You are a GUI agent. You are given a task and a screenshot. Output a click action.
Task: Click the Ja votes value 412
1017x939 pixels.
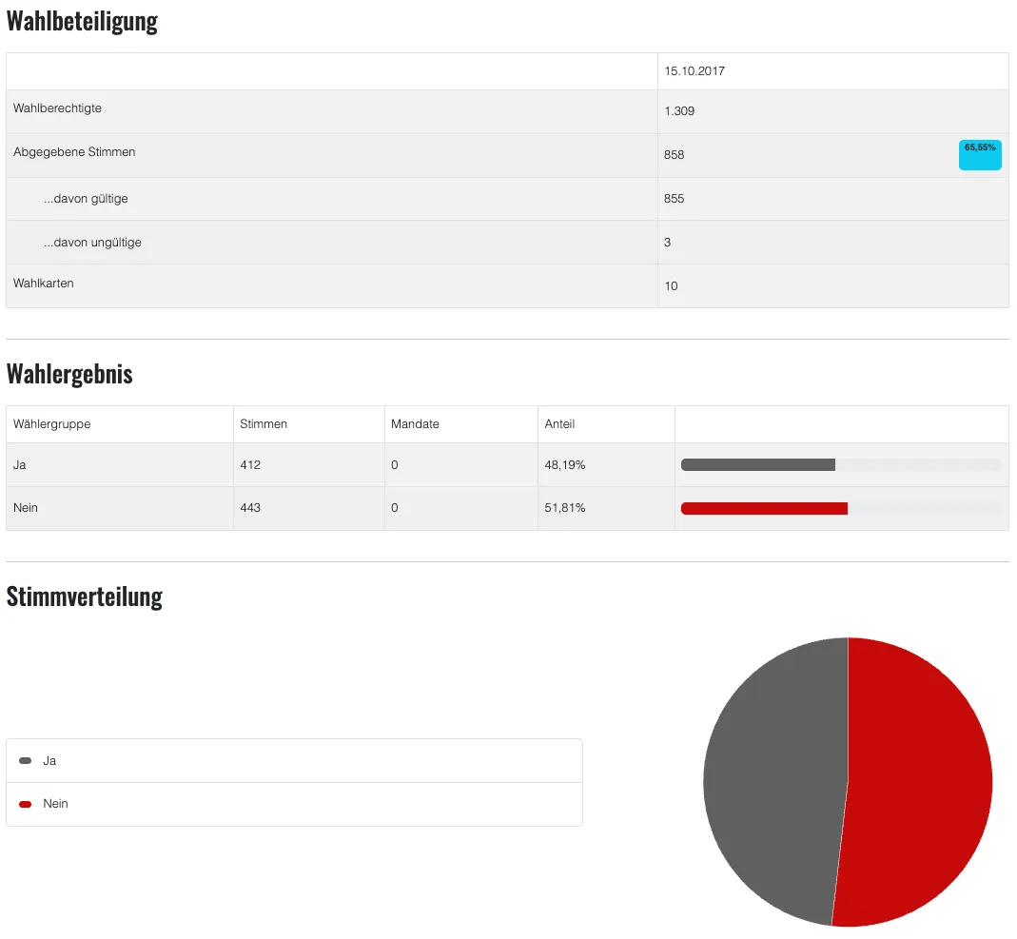coord(250,465)
